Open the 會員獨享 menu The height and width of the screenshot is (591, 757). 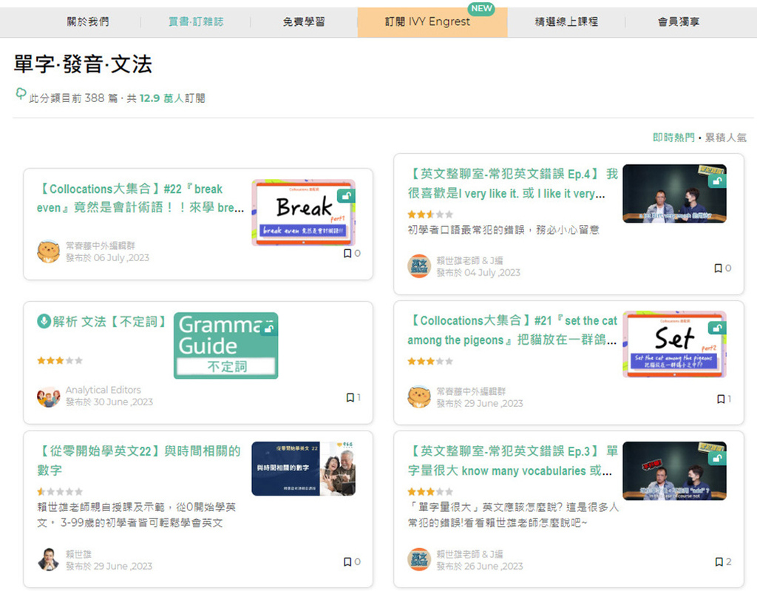point(679,21)
